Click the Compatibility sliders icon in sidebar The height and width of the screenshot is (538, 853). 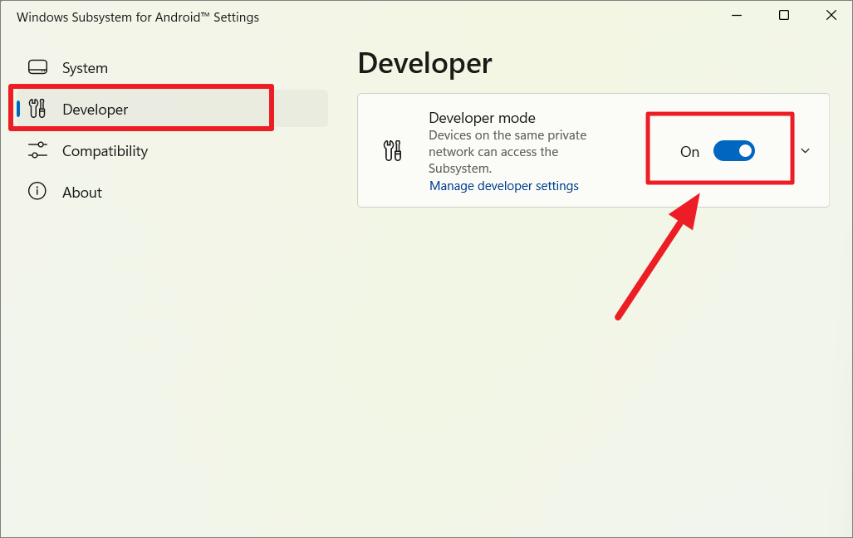click(37, 150)
